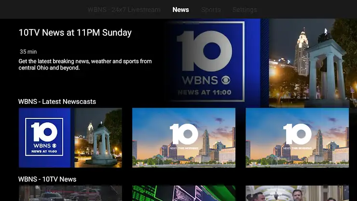Click the "10TV News at 11PM Sunday" title
The height and width of the screenshot is (201, 357).
coord(75,33)
